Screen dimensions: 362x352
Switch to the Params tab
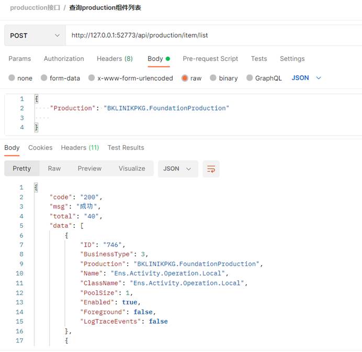tap(20, 59)
